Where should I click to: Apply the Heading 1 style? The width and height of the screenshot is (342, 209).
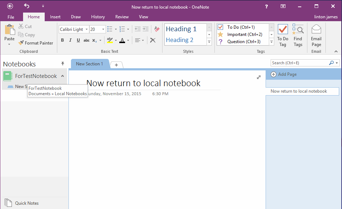181,29
